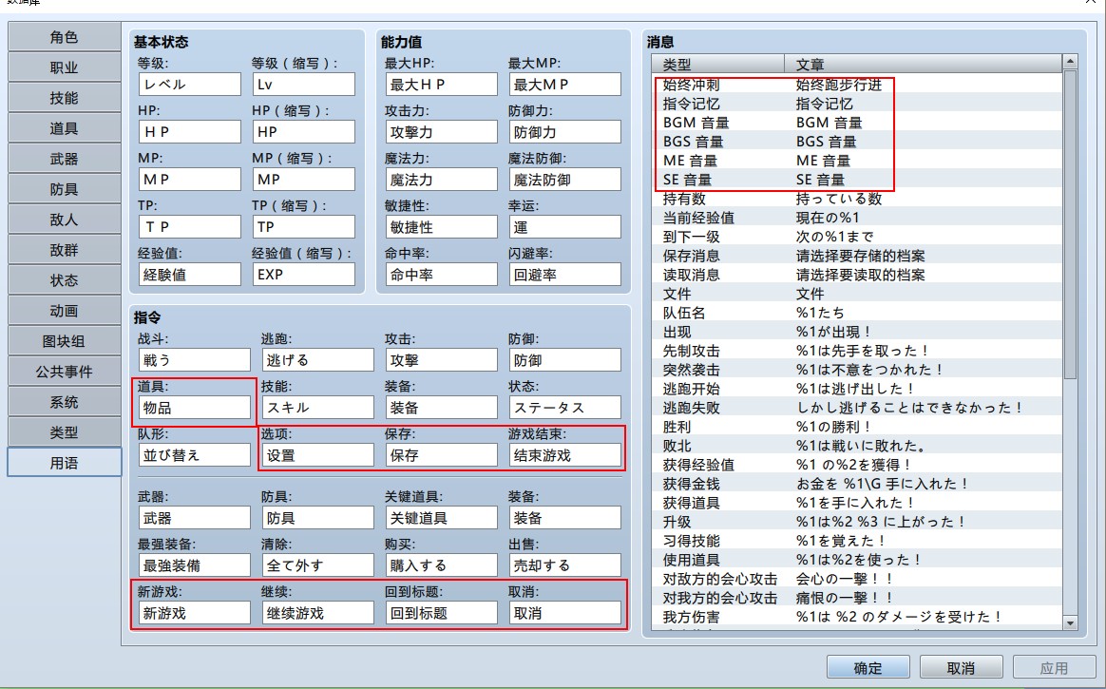
Task: Edit the 道具 command field containing 物品
Action: [195, 408]
